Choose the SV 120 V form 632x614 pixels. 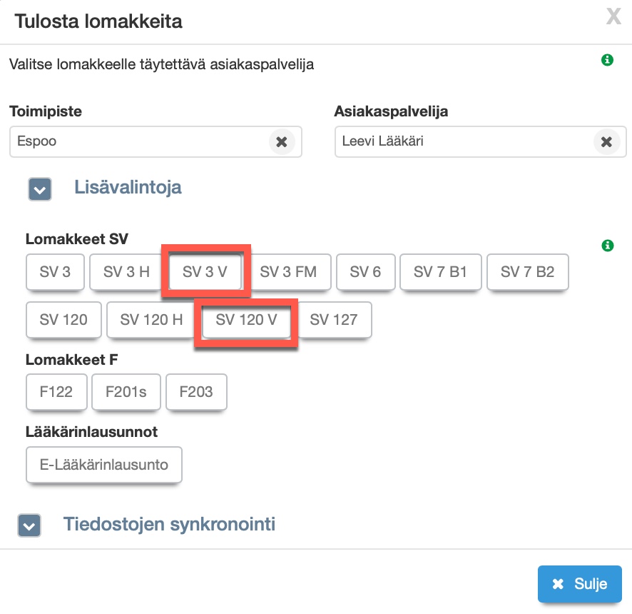tap(246, 320)
